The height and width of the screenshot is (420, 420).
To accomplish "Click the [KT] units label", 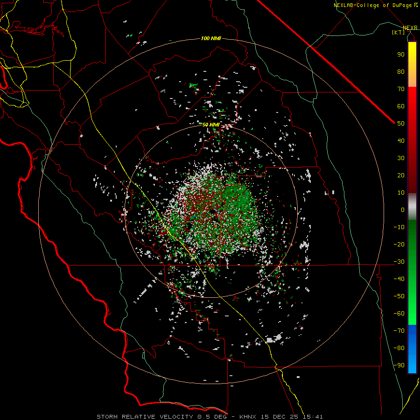I will (399, 32).
